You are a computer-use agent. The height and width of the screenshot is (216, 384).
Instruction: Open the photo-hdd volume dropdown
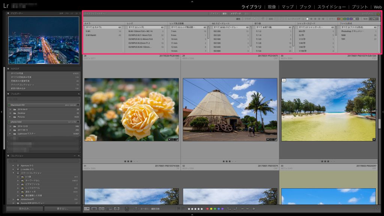[x=78, y=122]
